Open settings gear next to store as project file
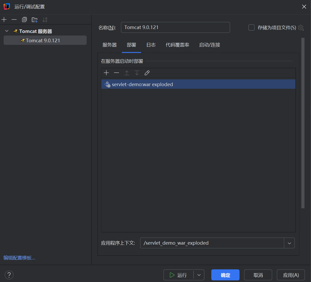 pyautogui.click(x=301, y=27)
